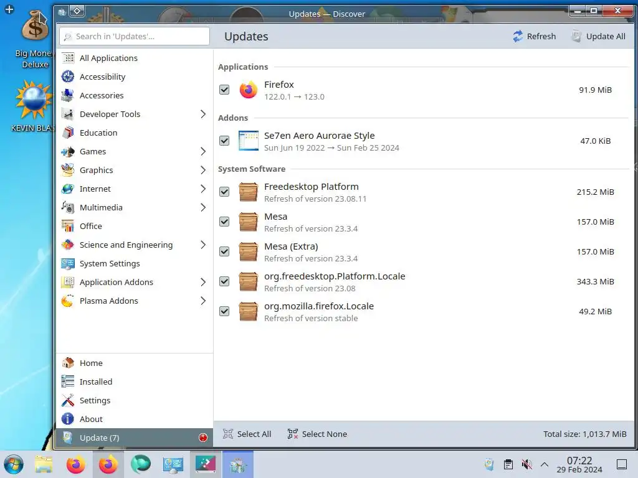Viewport: 638px width, 478px height.
Task: Click the Firefox title in Applications
Action: (x=279, y=85)
